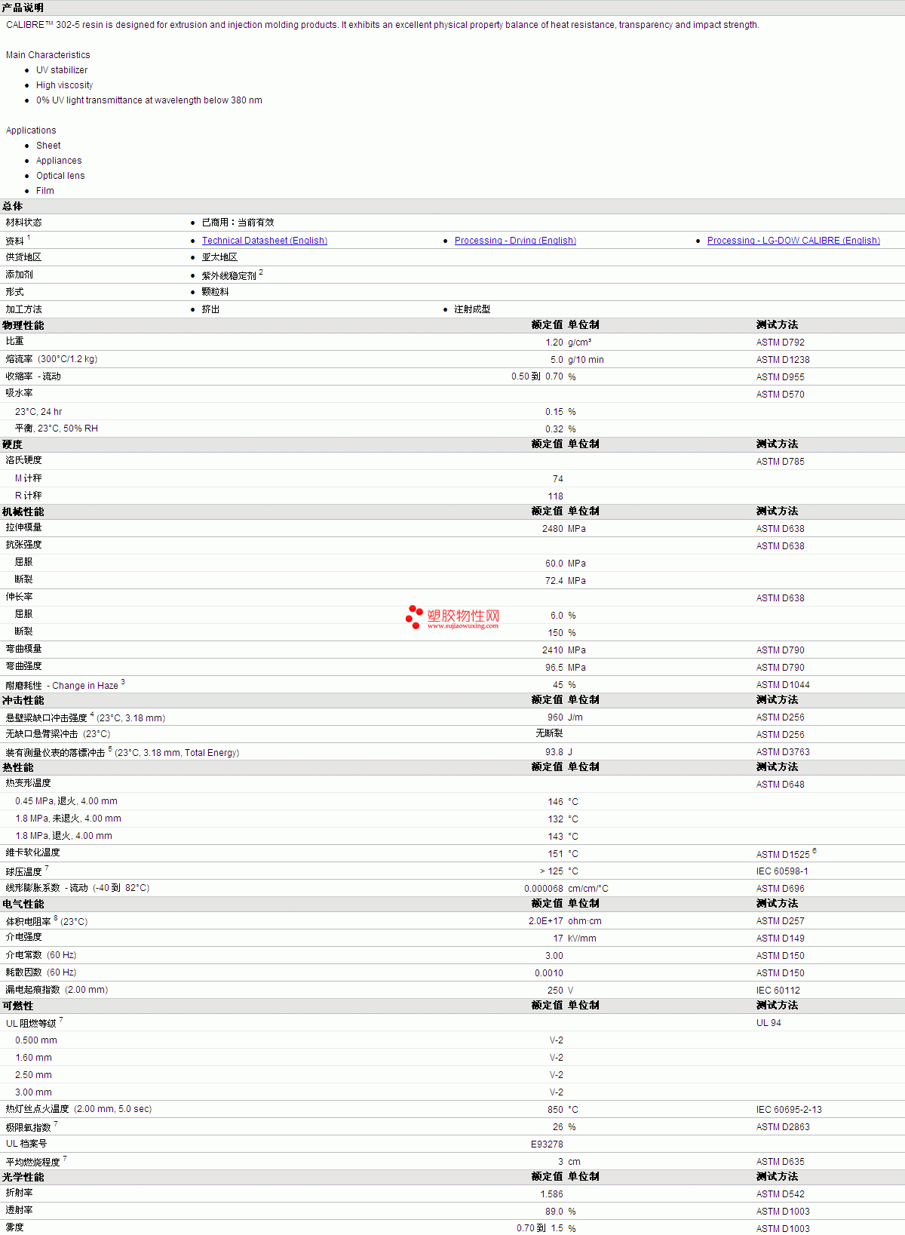Viewport: 905px width, 1235px height.
Task: Click the 'ASTM D696' test method
Action: click(x=781, y=889)
